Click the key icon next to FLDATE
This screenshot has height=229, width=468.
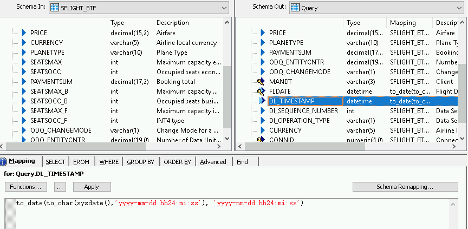[x=262, y=91]
